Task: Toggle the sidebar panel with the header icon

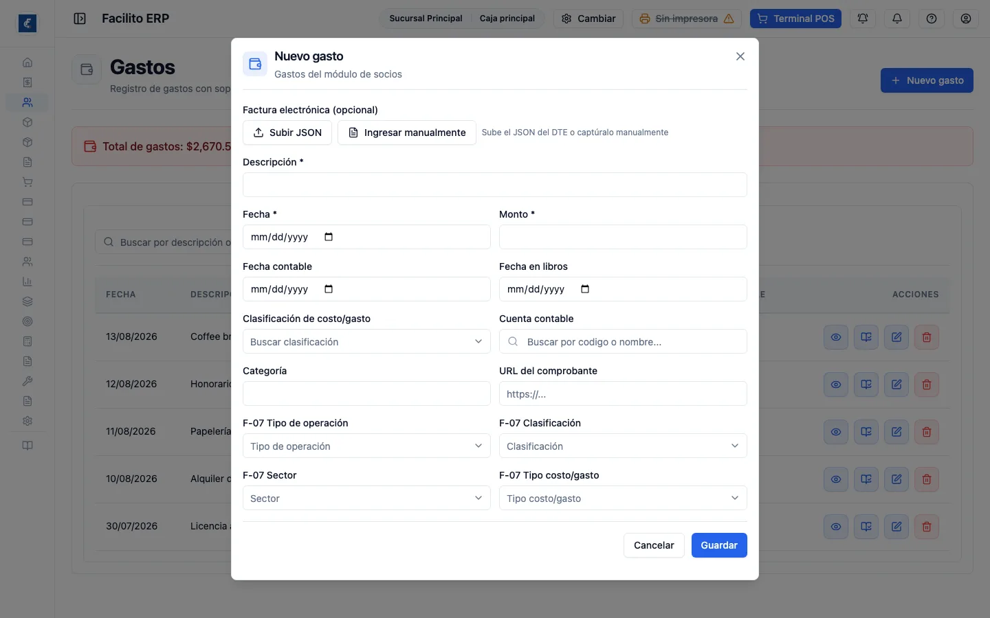Action: [80, 19]
